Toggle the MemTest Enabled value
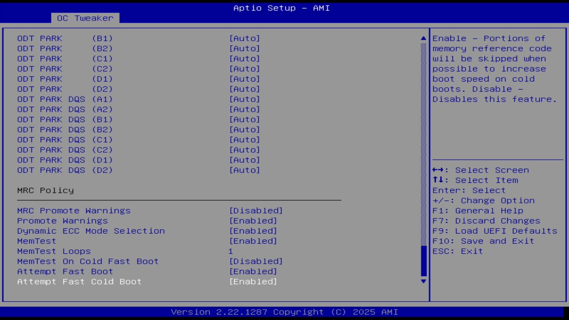 253,241
